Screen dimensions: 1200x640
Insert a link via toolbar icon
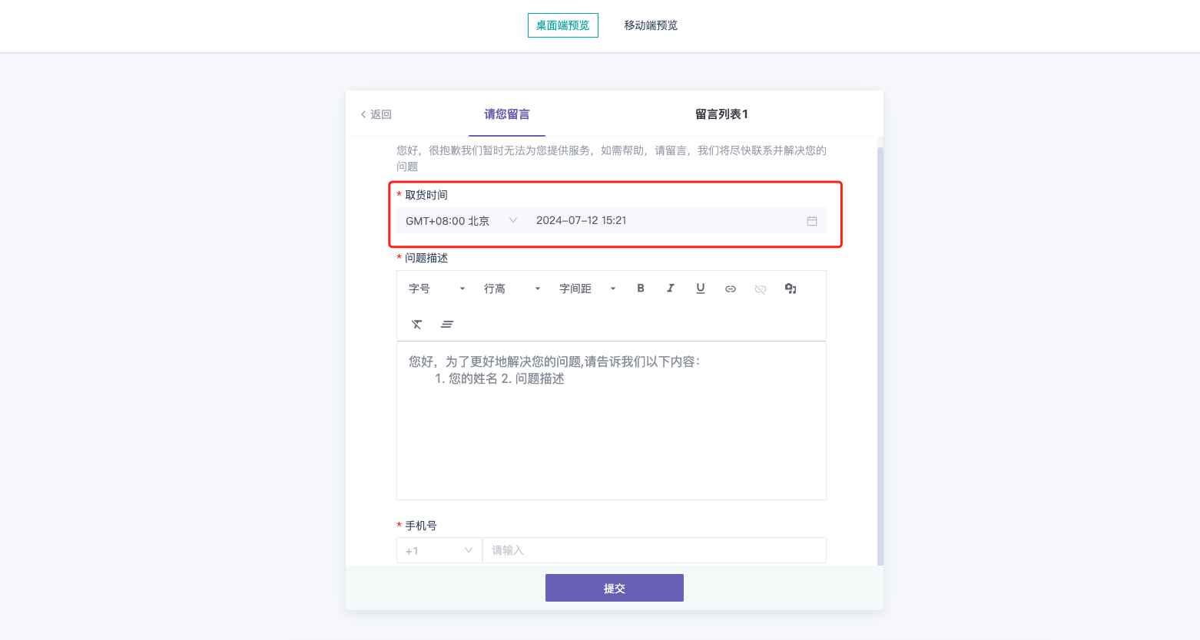click(731, 289)
